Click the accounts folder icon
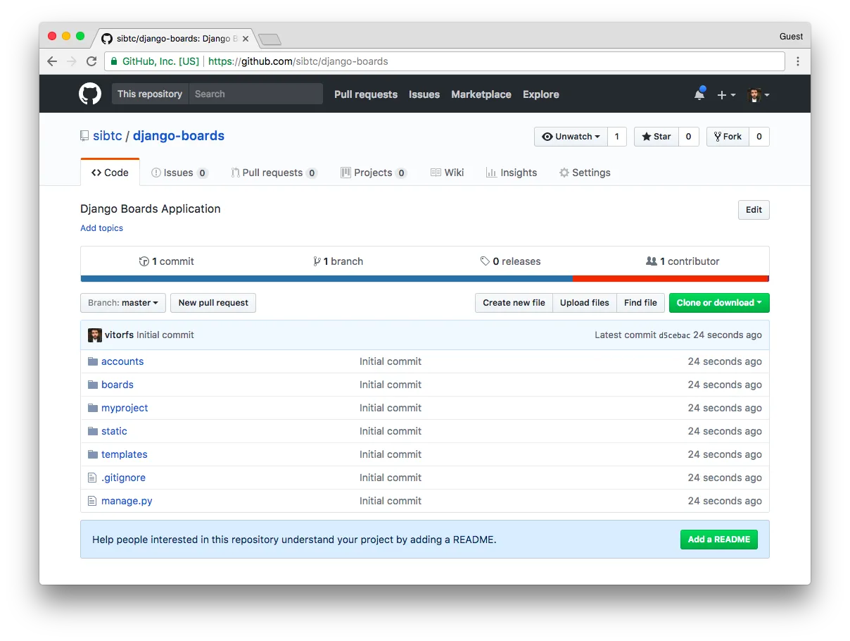This screenshot has width=850, height=641. pos(92,361)
